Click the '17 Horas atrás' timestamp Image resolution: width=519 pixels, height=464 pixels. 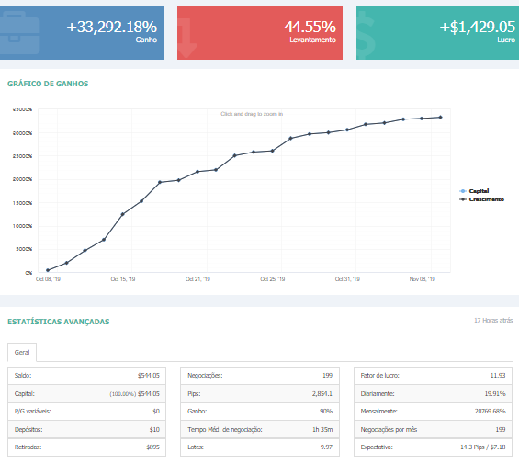coord(493,321)
